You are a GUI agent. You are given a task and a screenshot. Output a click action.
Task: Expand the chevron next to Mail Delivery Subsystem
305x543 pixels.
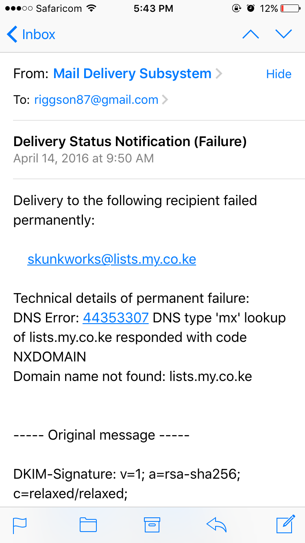coord(219,74)
